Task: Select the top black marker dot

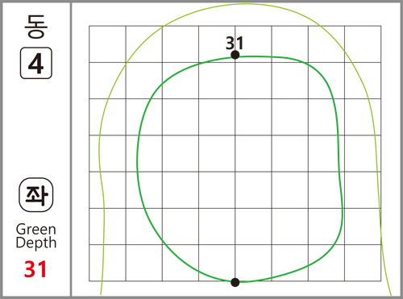Action: click(x=235, y=55)
